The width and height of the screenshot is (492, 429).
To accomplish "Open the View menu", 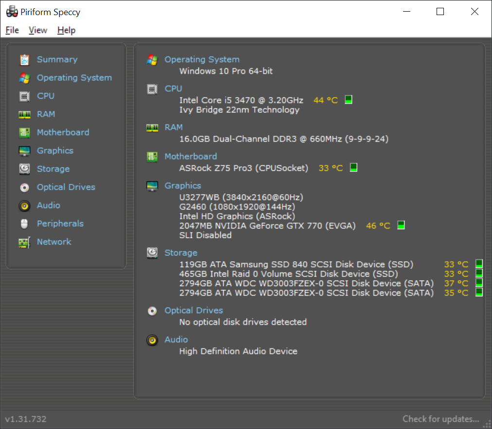I will tap(38, 30).
